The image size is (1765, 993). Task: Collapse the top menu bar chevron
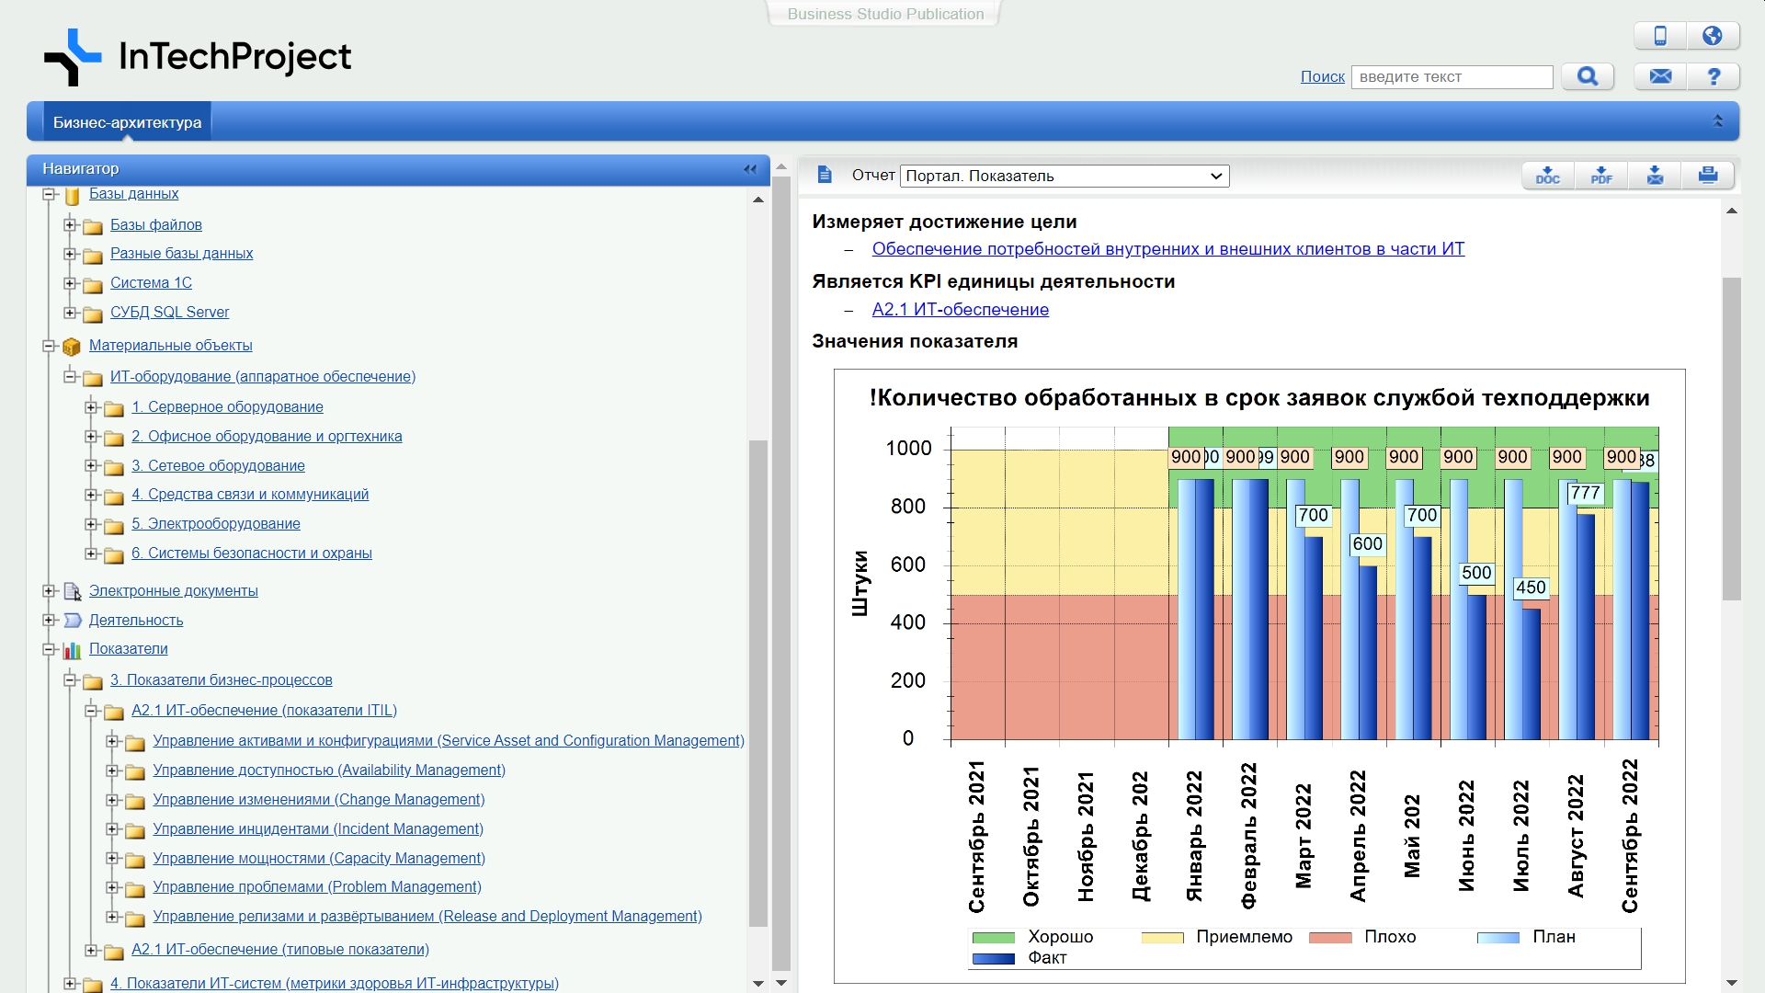(x=1717, y=121)
